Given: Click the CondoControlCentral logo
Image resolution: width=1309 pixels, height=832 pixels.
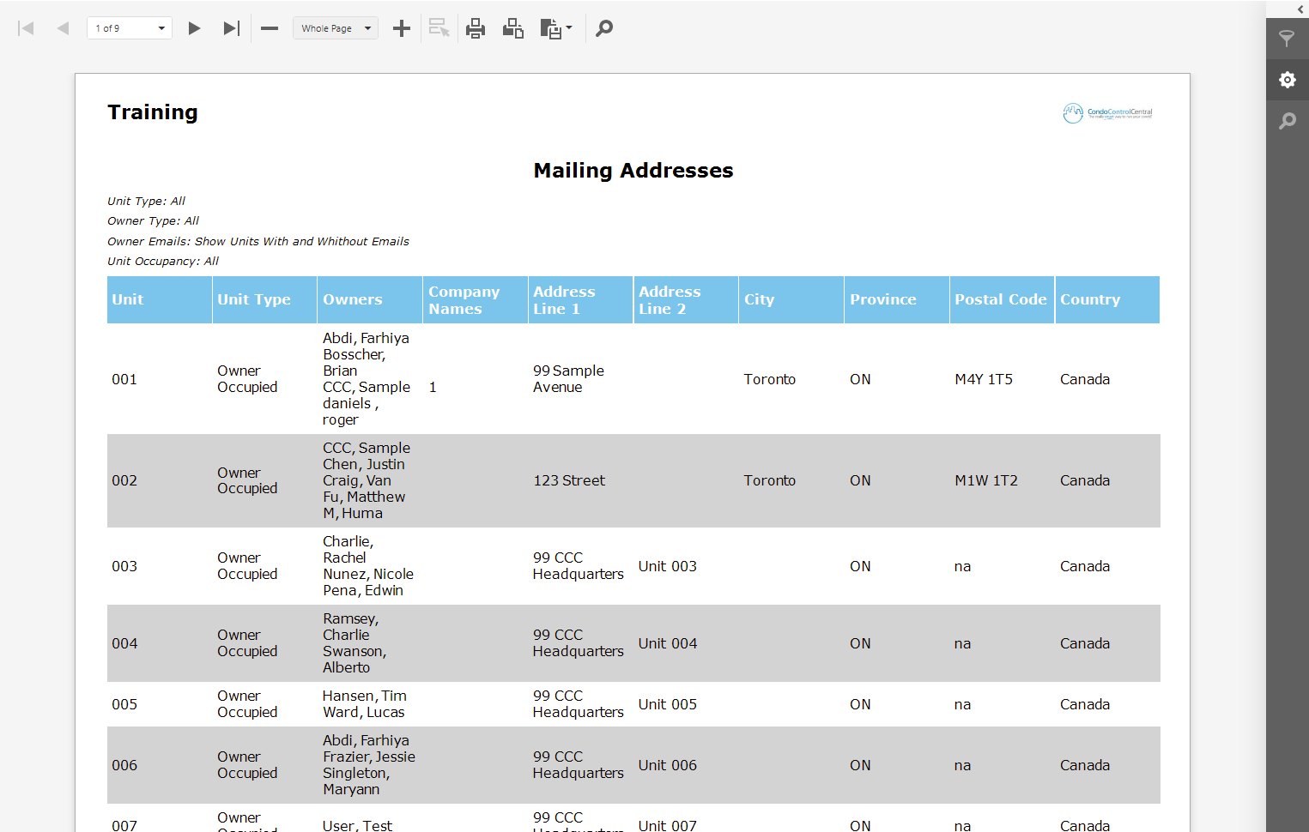Looking at the screenshot, I should tap(1107, 112).
